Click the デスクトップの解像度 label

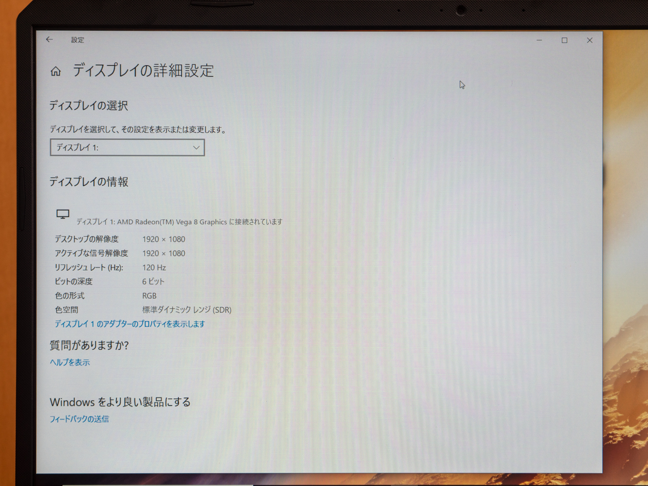click(x=87, y=239)
